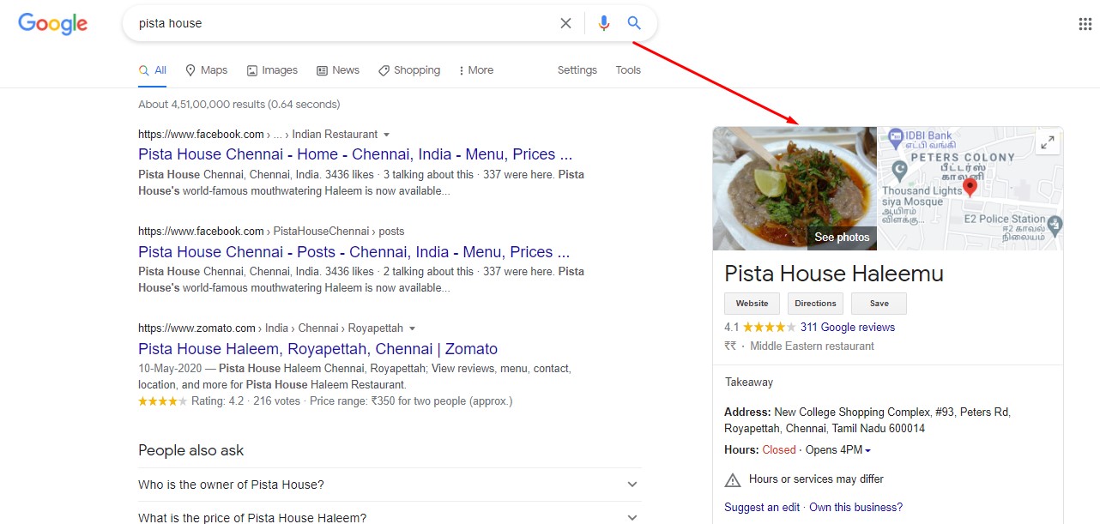Click the Website button
The image size is (1100, 524).
[752, 304]
